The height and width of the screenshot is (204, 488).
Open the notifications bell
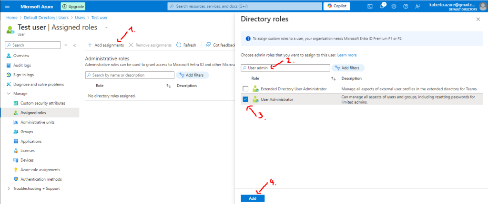point(382,6)
